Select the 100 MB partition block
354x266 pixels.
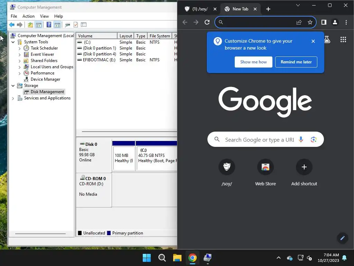pos(124,158)
